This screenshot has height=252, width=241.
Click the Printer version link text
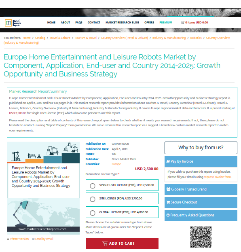pyautogui.click(x=19, y=239)
